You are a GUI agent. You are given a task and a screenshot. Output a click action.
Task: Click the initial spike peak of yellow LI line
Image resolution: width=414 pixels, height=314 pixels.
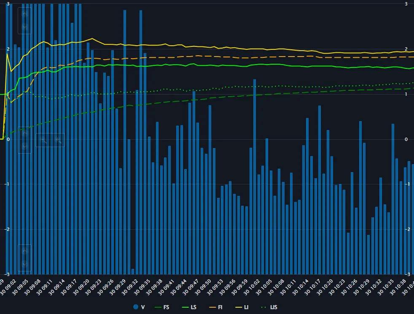(x=7, y=54)
